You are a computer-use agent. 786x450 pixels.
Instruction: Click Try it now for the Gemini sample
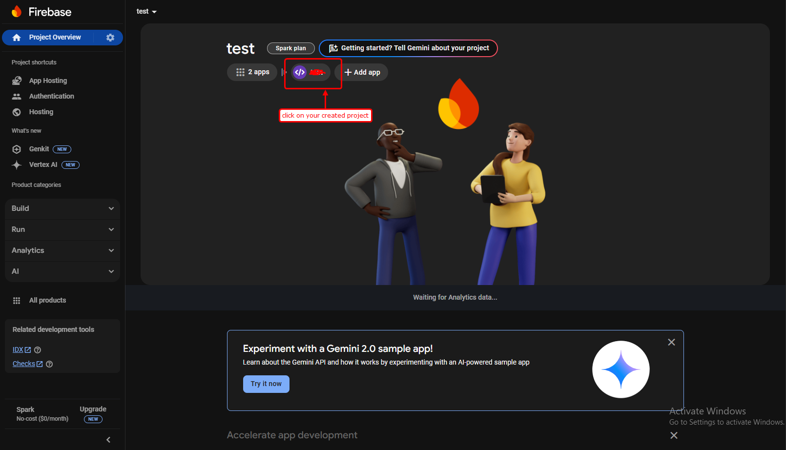(266, 384)
